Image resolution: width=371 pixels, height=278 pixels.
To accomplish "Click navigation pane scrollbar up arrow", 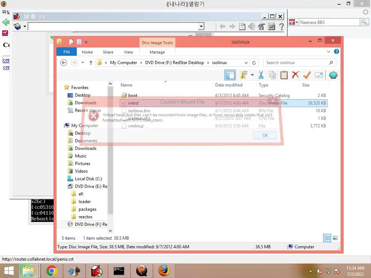I will [x=110, y=84].
